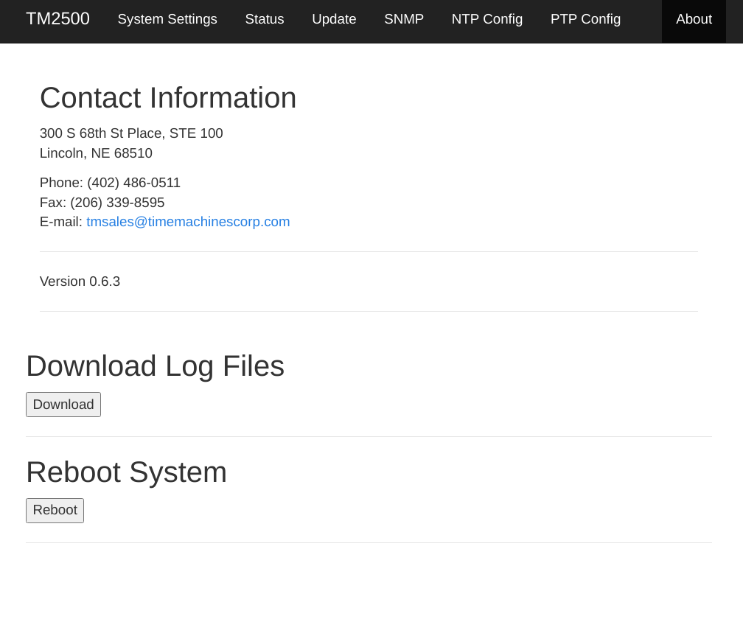The height and width of the screenshot is (619, 743).
Task: Open the System Settings page
Action: click(x=167, y=19)
